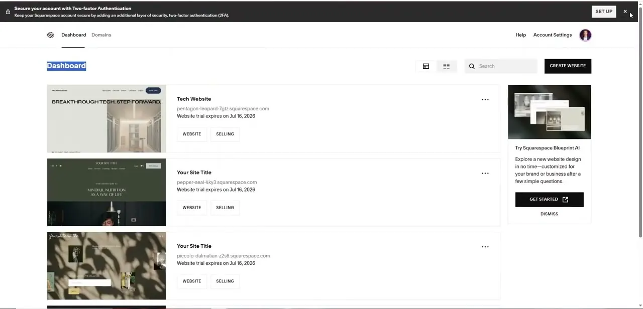
Task: Click Your Site Title for piccolo-dalmatian site
Action: (194, 246)
